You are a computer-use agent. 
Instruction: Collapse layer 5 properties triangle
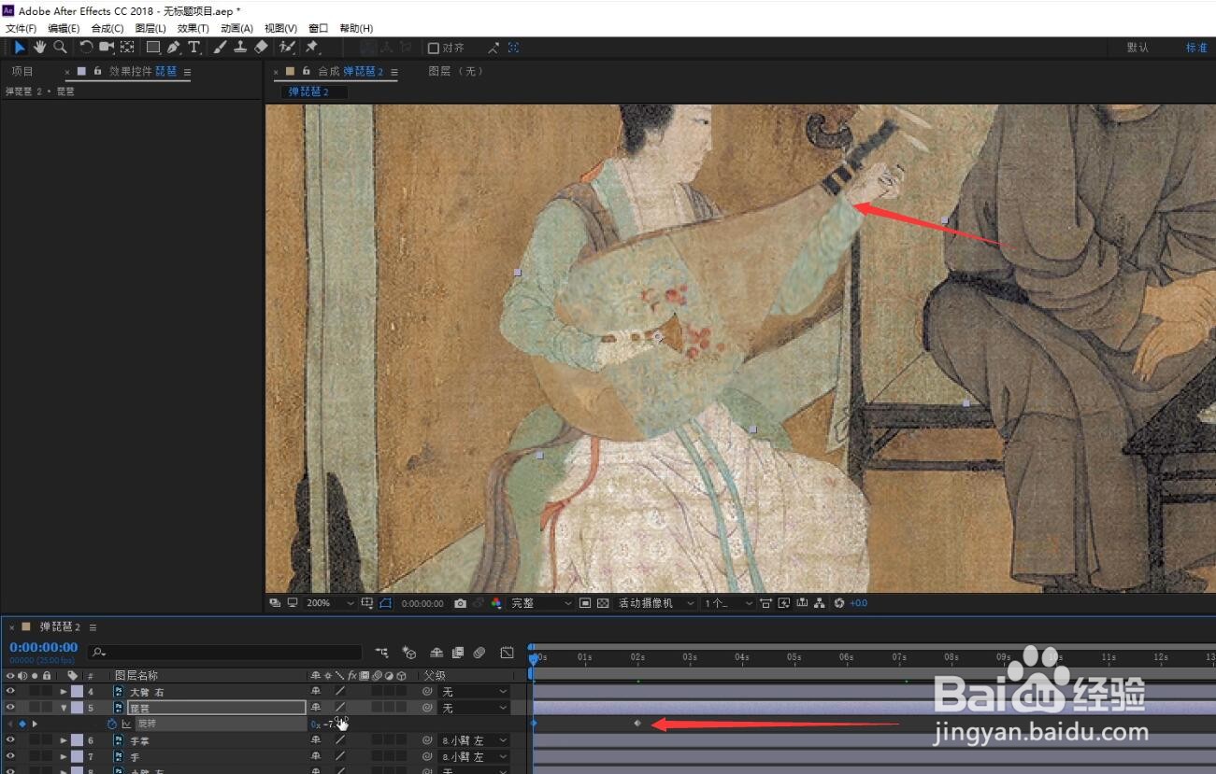click(x=64, y=708)
